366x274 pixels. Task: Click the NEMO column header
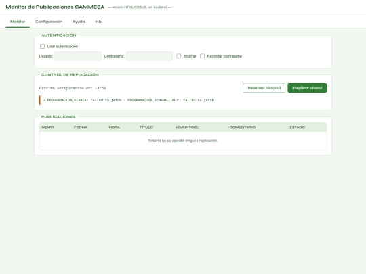(x=47, y=127)
